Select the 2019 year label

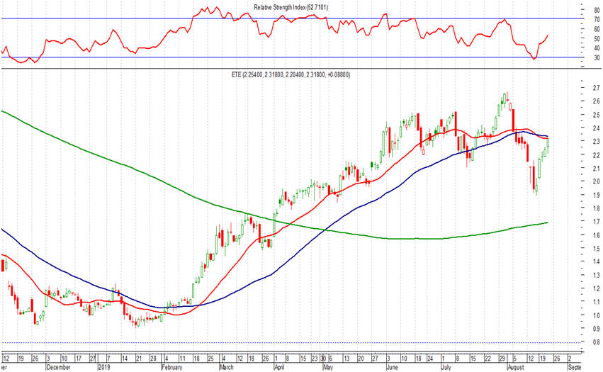pos(104,367)
